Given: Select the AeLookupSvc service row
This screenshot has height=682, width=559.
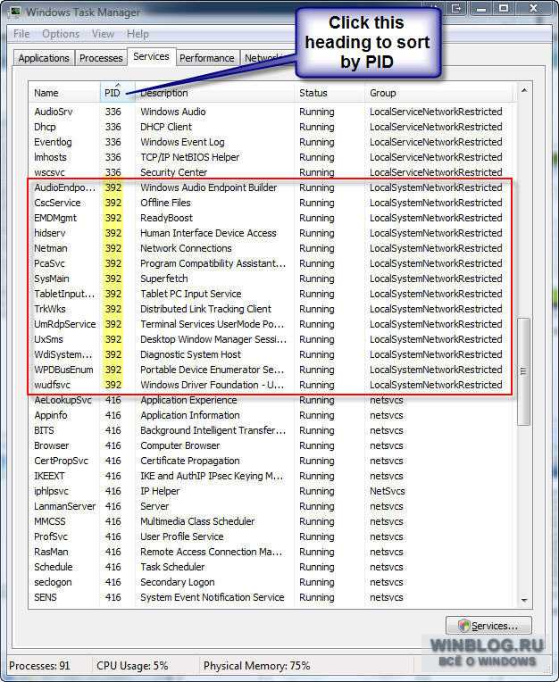Looking at the screenshot, I should pyautogui.click(x=271, y=400).
